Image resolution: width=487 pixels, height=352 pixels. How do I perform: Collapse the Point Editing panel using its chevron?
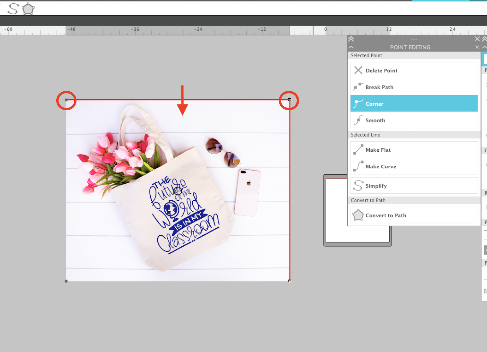351,47
